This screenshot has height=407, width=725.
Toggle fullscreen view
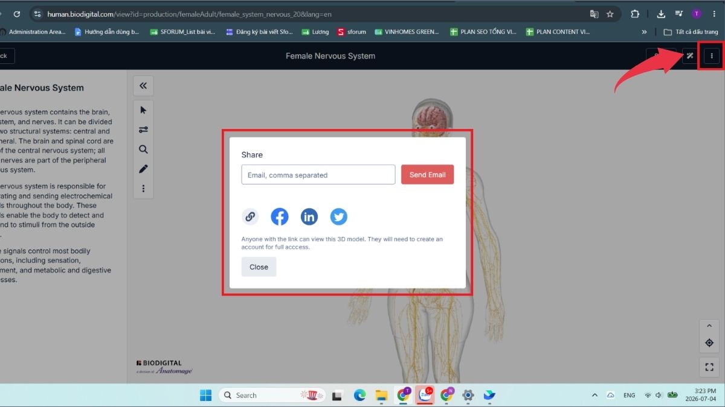tap(709, 366)
